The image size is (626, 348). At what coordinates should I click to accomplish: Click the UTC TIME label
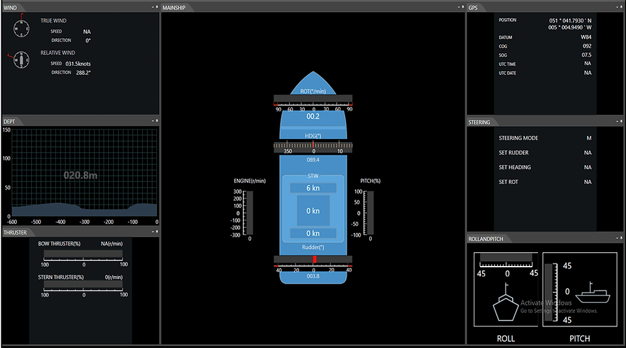pyautogui.click(x=507, y=64)
